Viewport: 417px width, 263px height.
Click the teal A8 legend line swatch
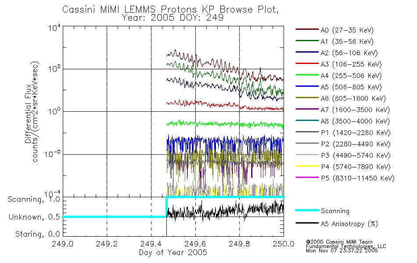tap(307, 121)
